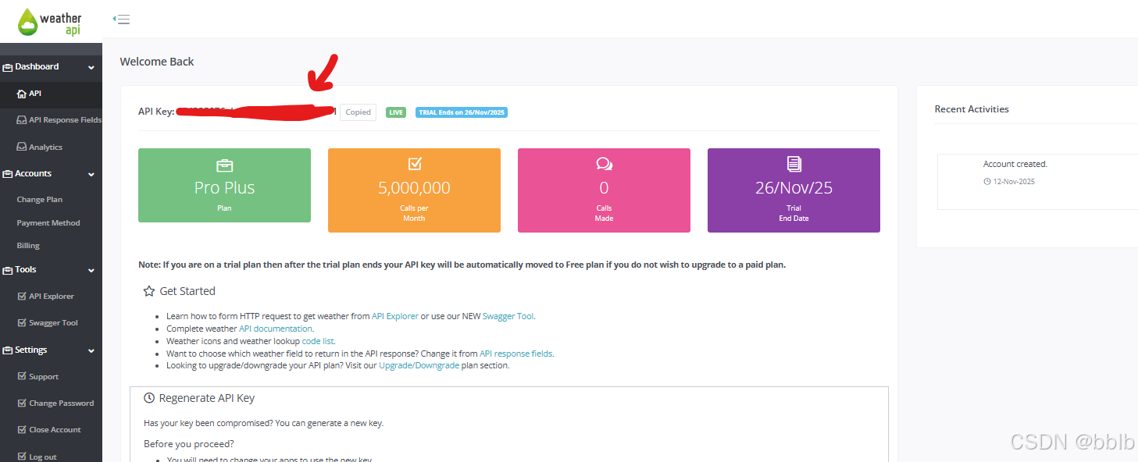Viewport: 1138px width, 462px height.
Task: Collapse the Tools section chevron
Action: point(91,271)
